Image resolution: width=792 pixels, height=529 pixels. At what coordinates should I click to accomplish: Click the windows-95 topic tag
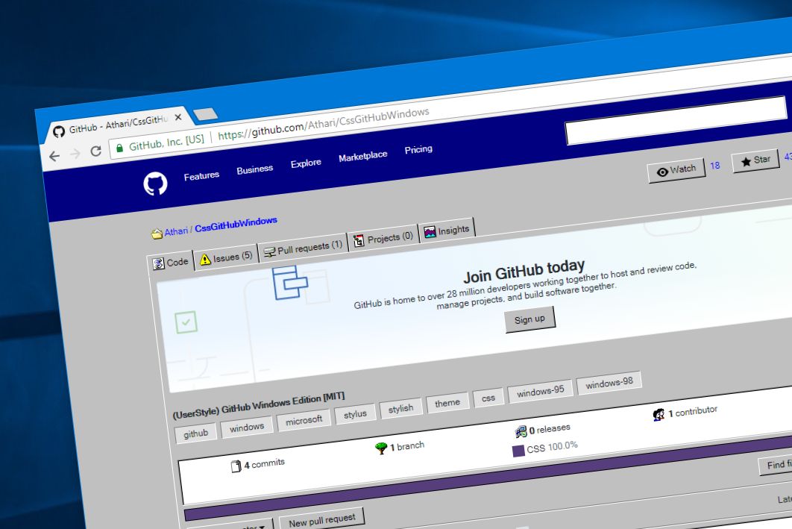click(x=540, y=391)
